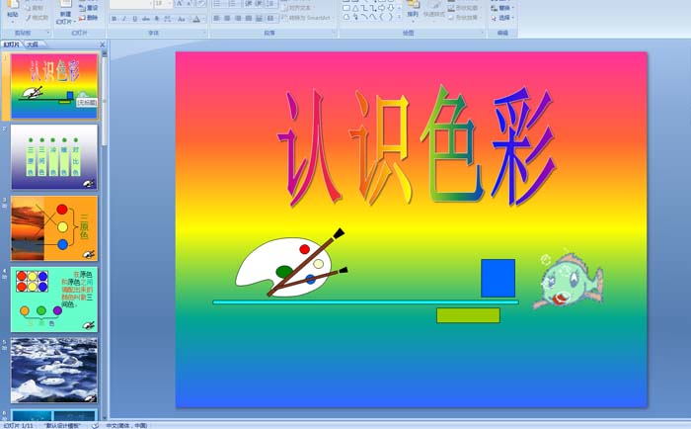Toggle Align Text Right

(238, 19)
